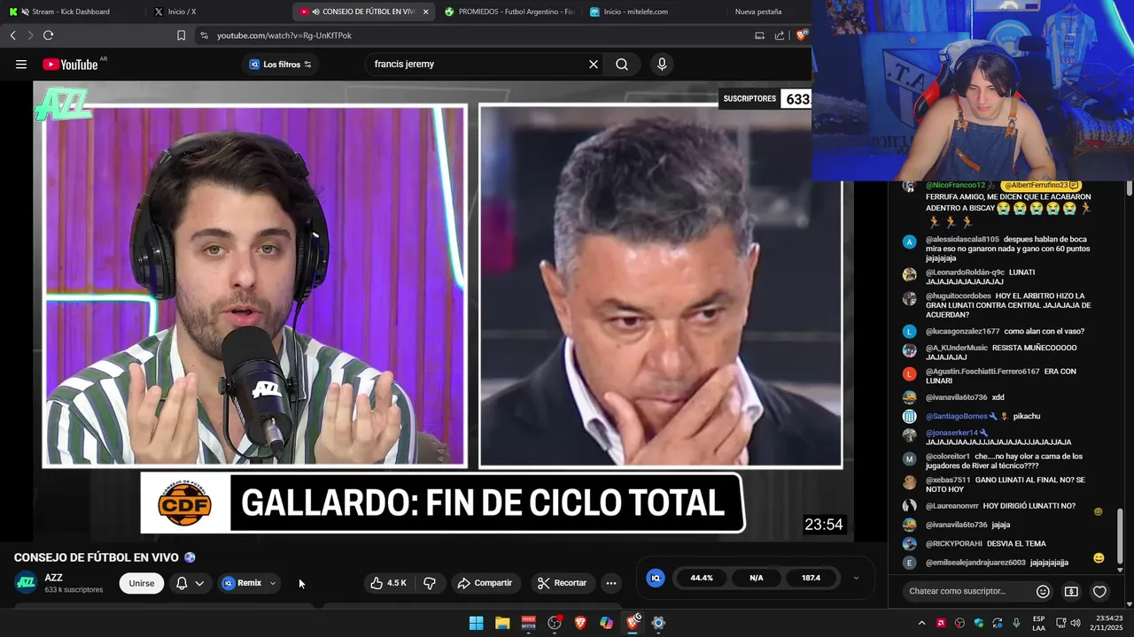Open the AZZ channel name link

coord(53,578)
